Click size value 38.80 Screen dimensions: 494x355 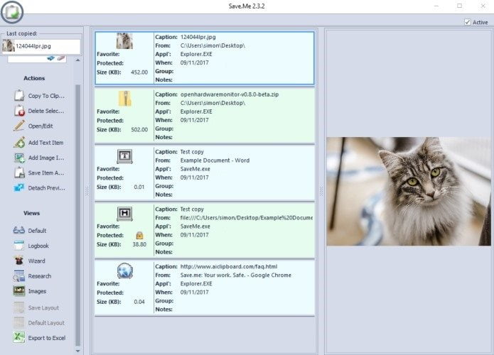click(x=139, y=244)
